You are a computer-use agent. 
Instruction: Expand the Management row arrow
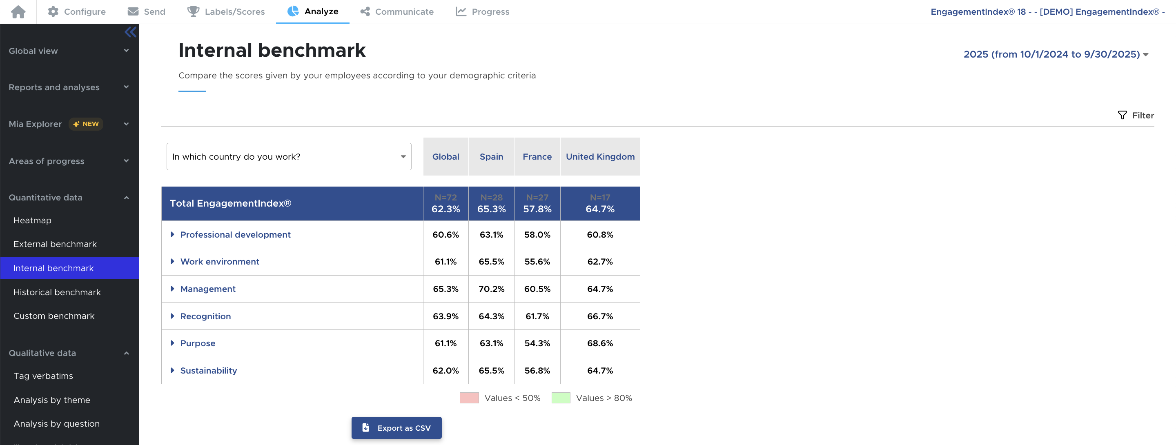[x=173, y=289]
